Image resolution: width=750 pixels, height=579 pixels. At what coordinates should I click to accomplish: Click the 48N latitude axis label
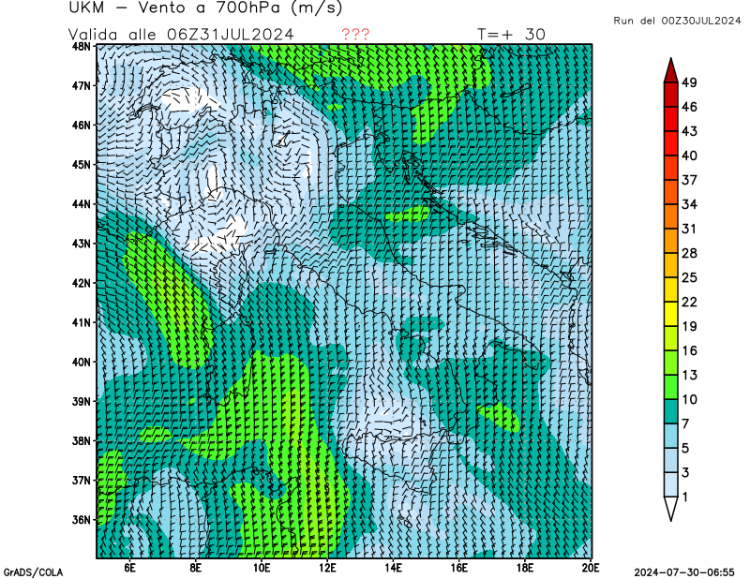82,46
